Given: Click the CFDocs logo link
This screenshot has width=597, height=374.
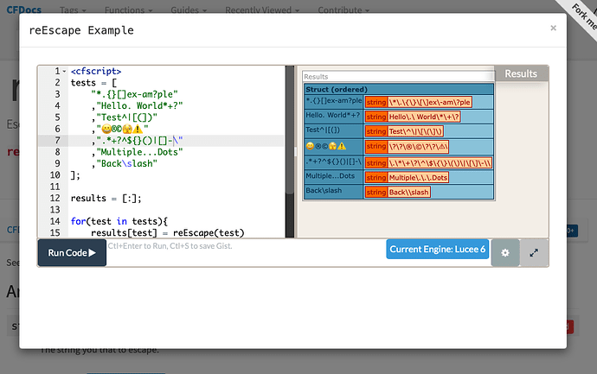Looking at the screenshot, I should point(22,10).
